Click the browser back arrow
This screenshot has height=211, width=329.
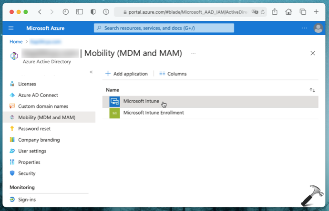tap(40, 11)
